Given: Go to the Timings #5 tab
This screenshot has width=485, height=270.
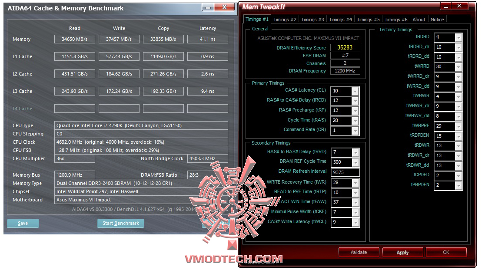Looking at the screenshot, I should point(368,20).
